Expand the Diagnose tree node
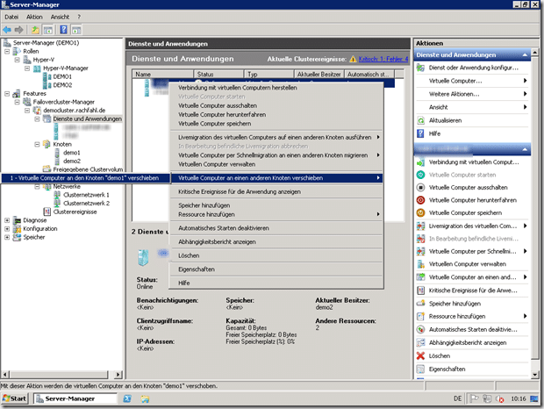Screen dimensions: 544x409 (7, 220)
